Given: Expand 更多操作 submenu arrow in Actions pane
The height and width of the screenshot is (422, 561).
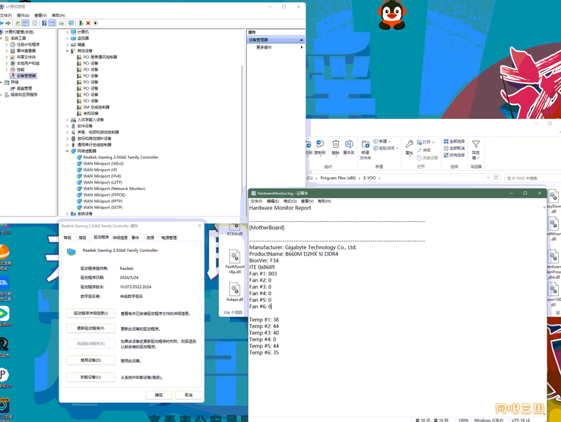Looking at the screenshot, I should [302, 47].
